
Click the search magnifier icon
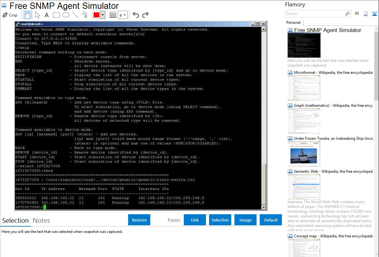click(x=347, y=14)
